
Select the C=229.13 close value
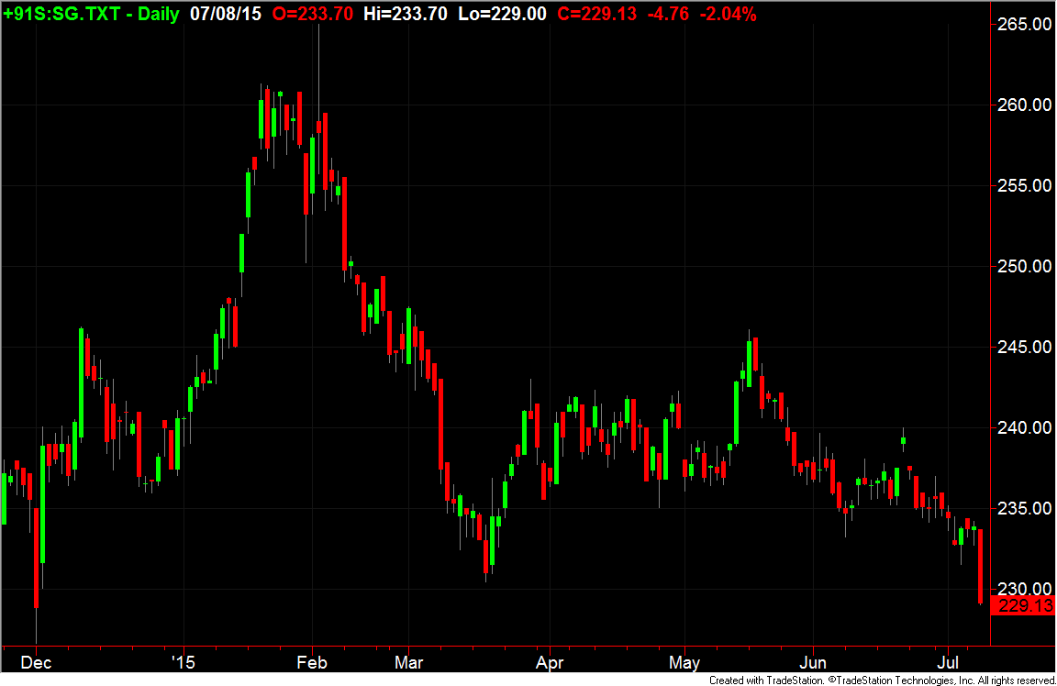[x=596, y=14]
